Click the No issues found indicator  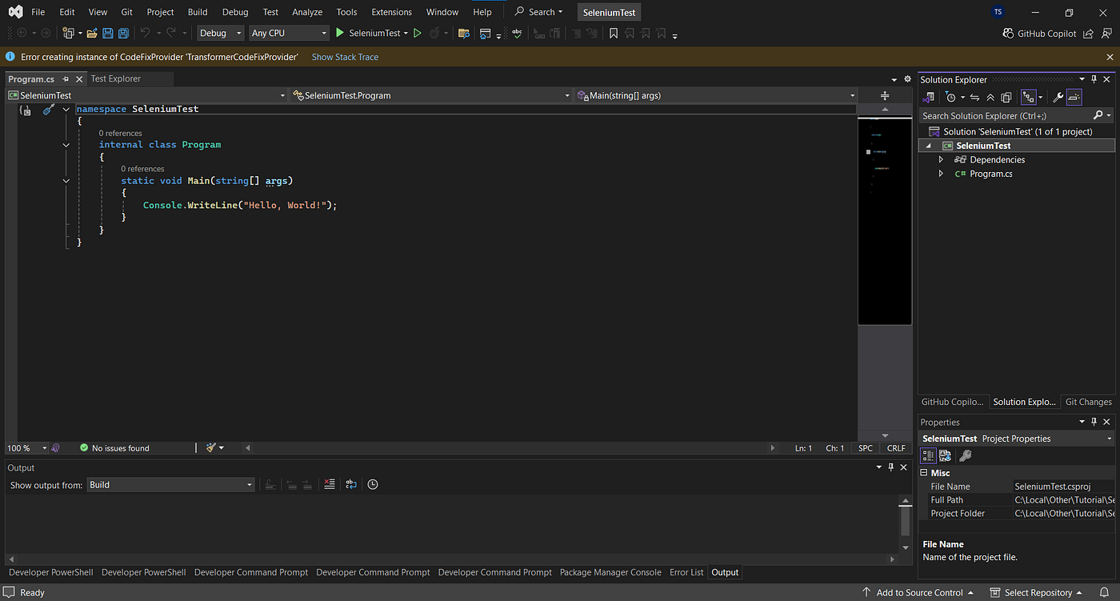pyautogui.click(x=114, y=448)
